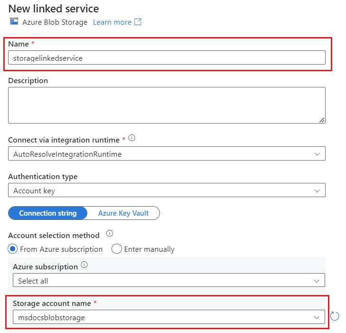Click the Azure subscription info icon
Image resolution: width=346 pixels, height=333 pixels.
(84, 266)
